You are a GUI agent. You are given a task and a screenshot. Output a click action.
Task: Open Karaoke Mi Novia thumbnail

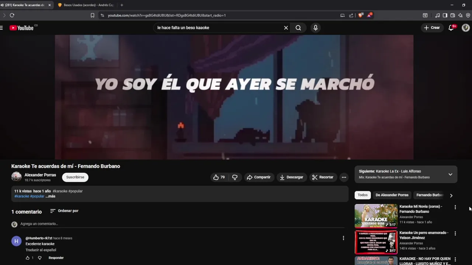click(x=376, y=216)
